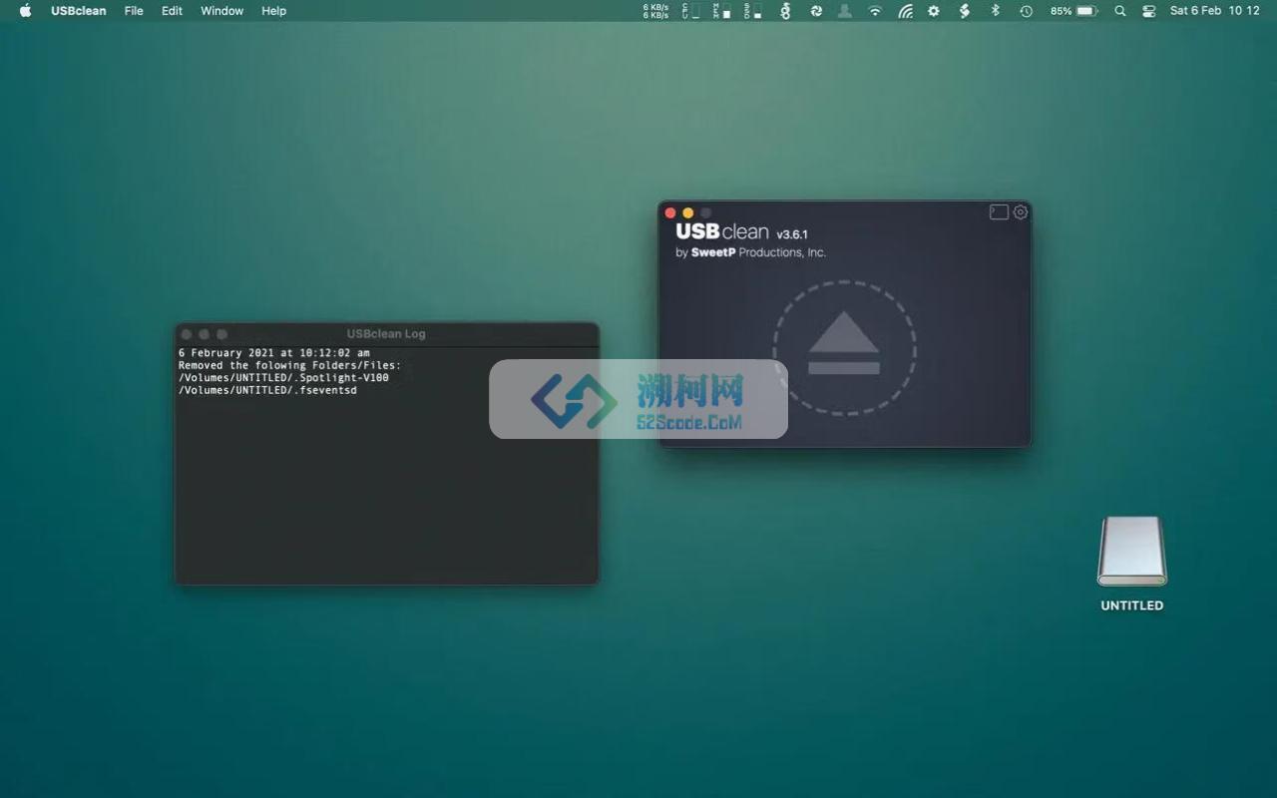Show battery status at 85%

(1073, 11)
